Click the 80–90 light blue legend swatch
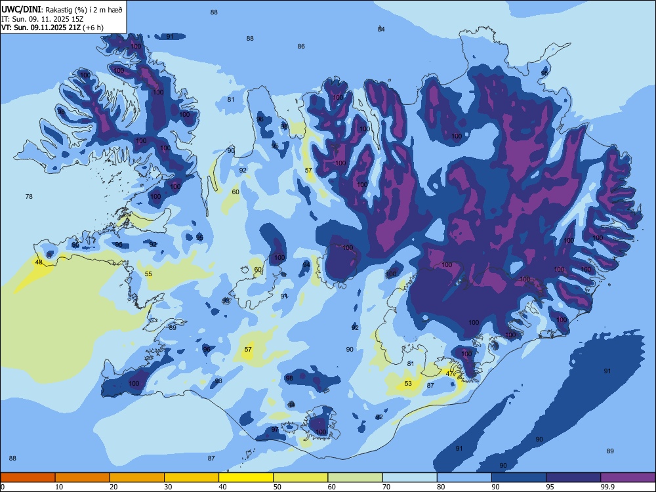 464,478
